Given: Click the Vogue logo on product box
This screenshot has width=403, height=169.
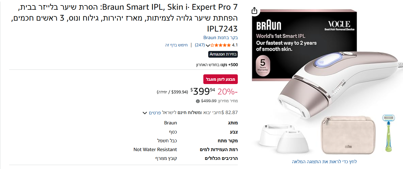Looking at the screenshot, I should point(339,24).
